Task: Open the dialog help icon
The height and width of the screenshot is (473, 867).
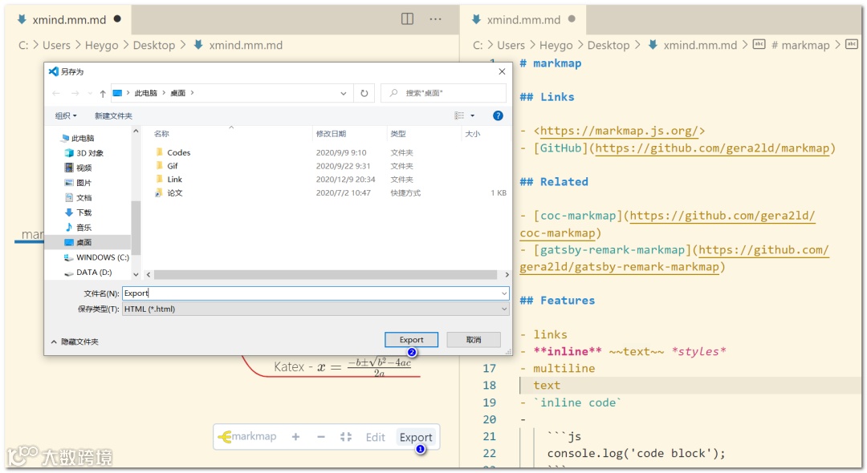Action: 498,115
